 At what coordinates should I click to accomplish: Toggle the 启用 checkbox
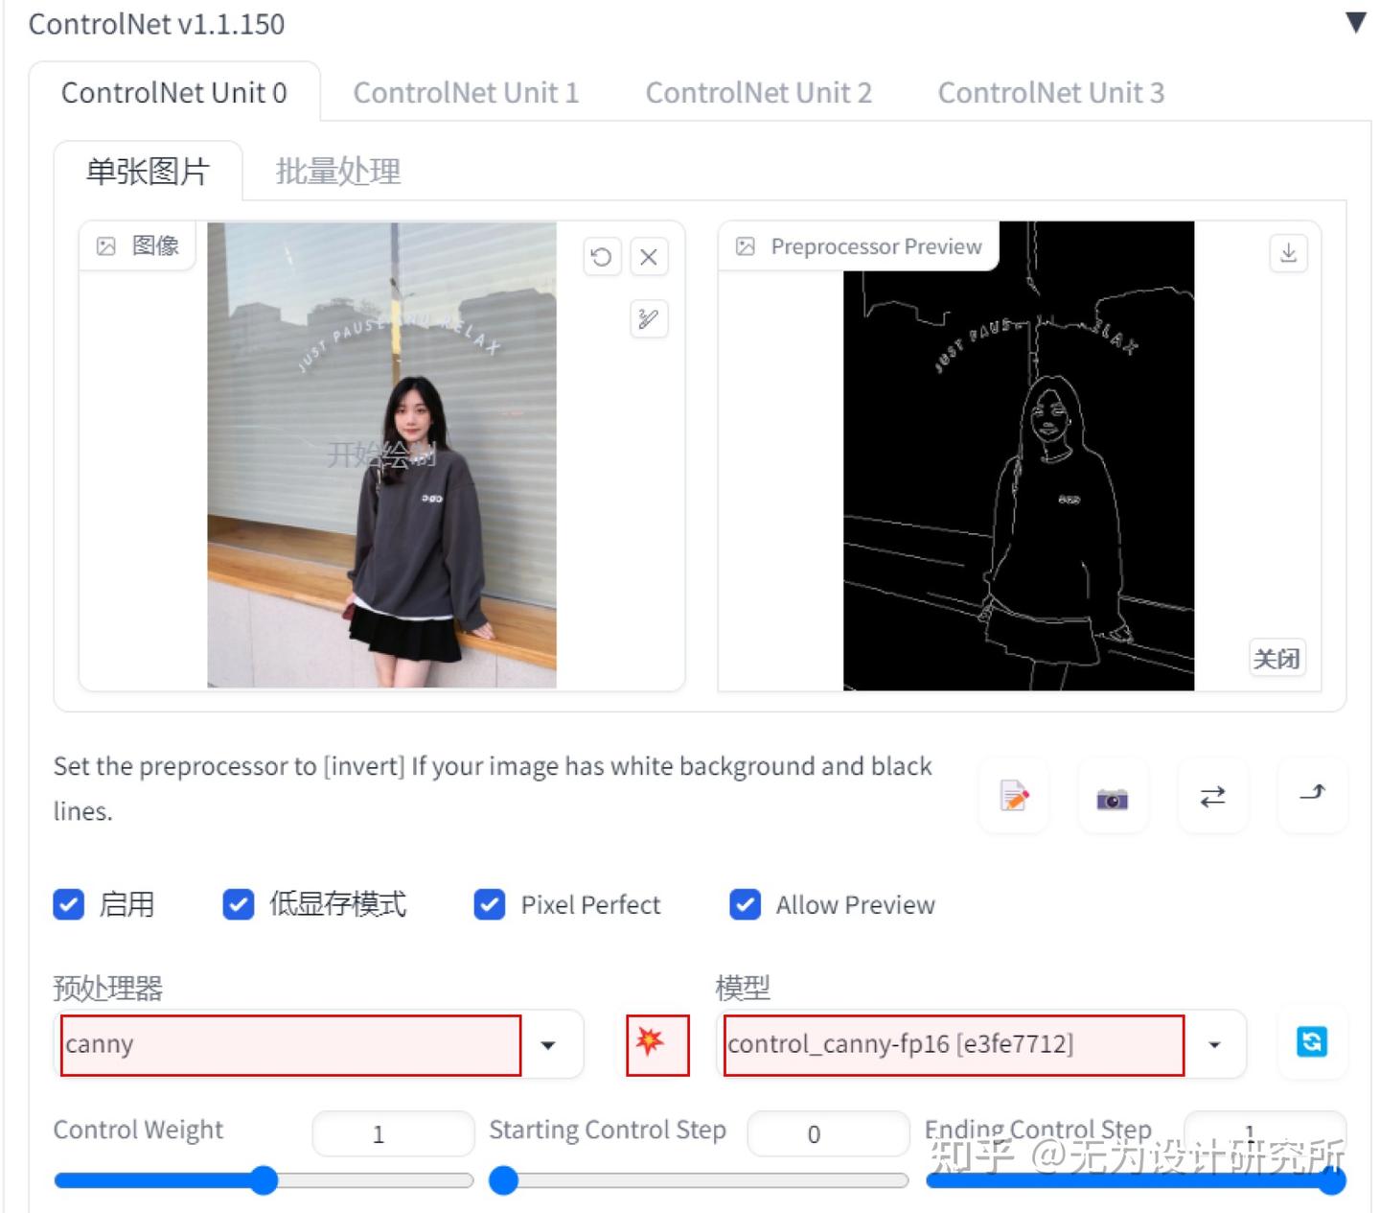(x=69, y=904)
